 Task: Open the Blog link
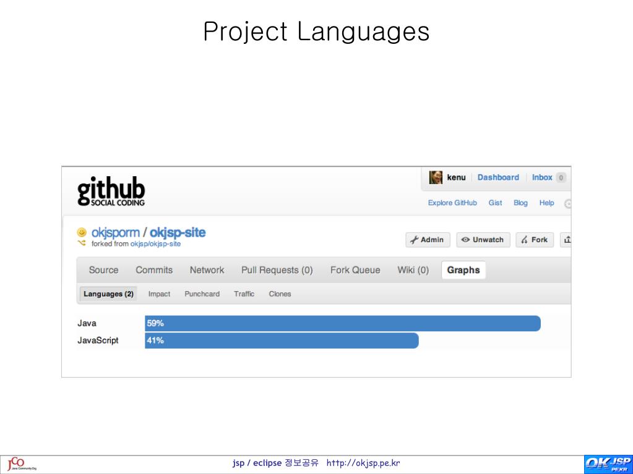click(520, 203)
